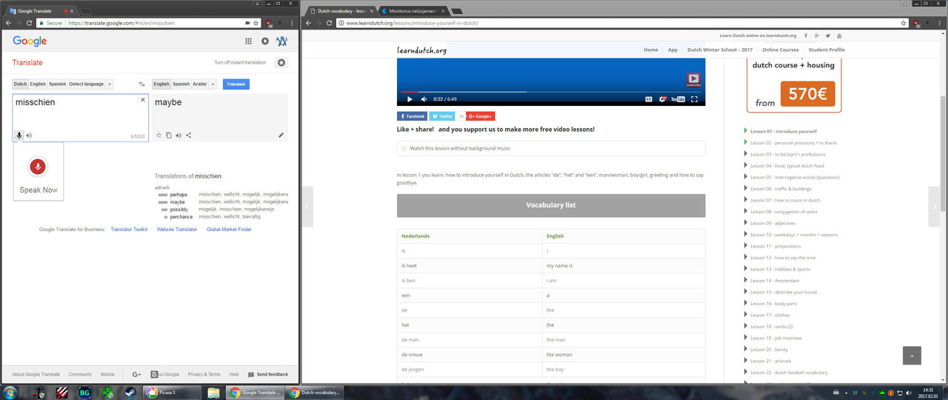Play the lesson video
The width and height of the screenshot is (948, 400).
[409, 99]
